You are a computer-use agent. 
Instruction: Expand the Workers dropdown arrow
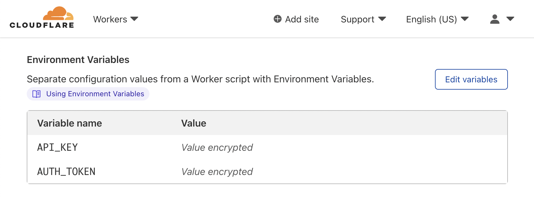pos(134,19)
